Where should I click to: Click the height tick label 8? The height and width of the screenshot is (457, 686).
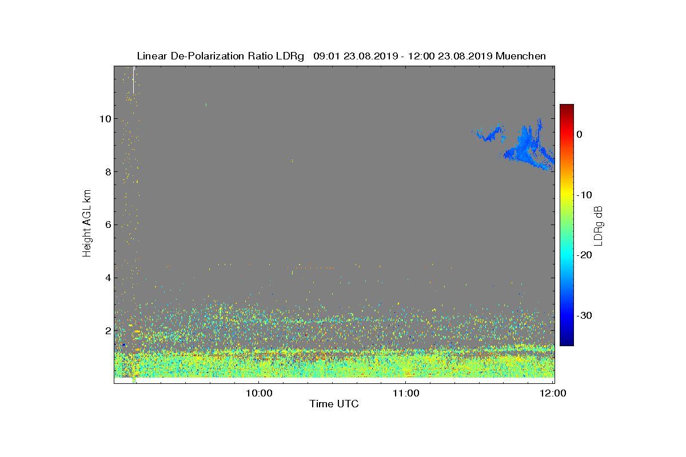point(108,172)
